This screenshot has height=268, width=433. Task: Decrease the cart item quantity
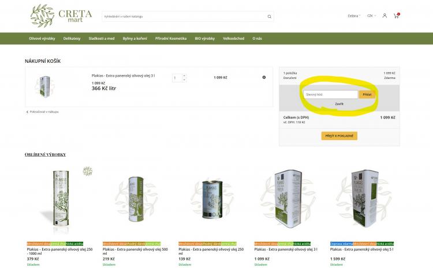pyautogui.click(x=184, y=80)
